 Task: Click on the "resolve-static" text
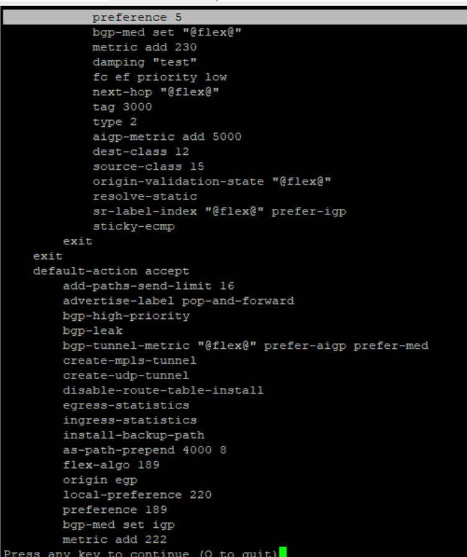[x=144, y=196]
